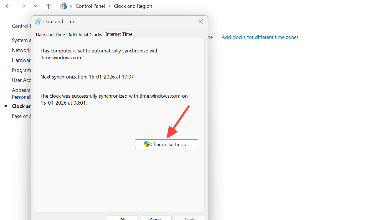
Task: Navigate to Control Panel via the breadcrumb
Action: [x=90, y=6]
